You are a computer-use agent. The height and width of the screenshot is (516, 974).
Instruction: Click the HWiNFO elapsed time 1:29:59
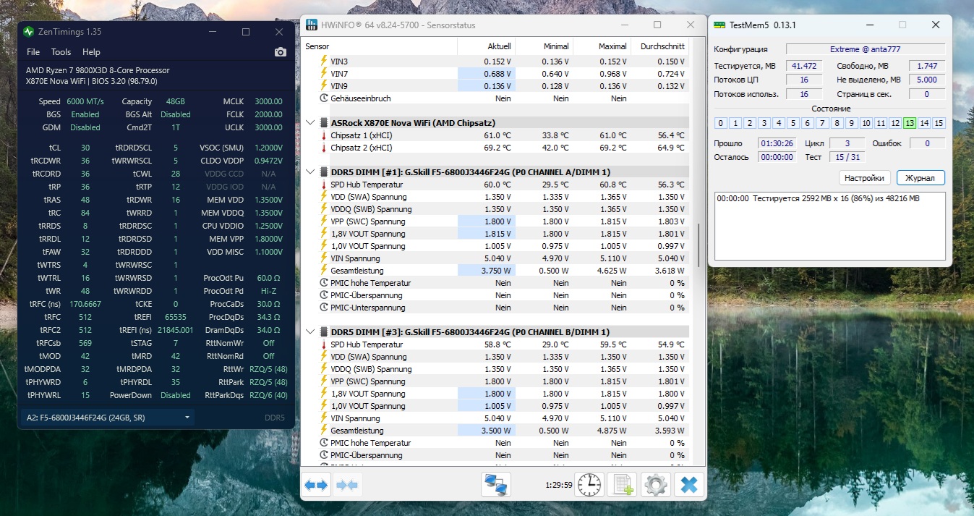558,485
